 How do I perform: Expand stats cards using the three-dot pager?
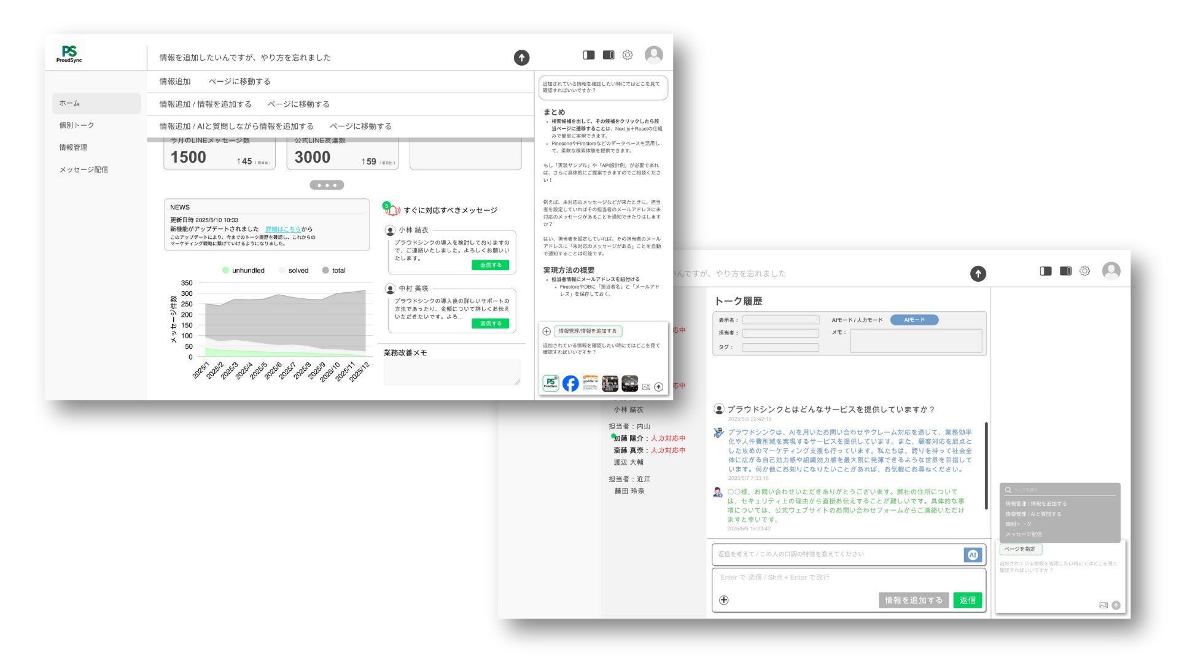click(x=327, y=185)
